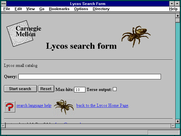Maximize the window with the title bar up arrow
This screenshot has height=136, width=181.
(x=177, y=4)
